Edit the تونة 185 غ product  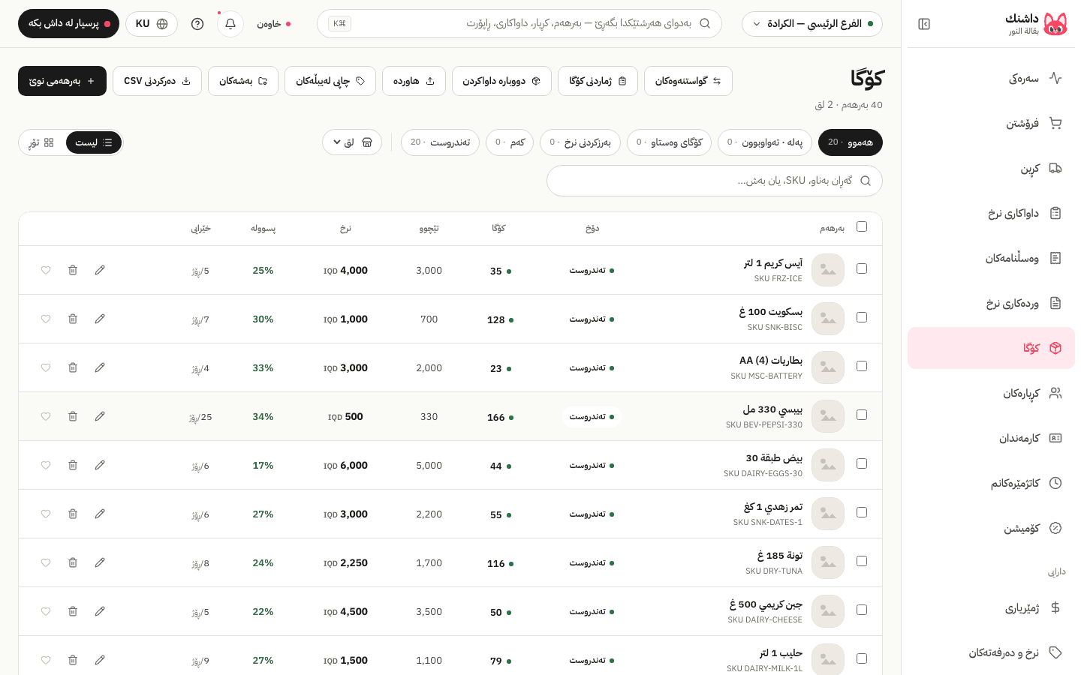[100, 562]
